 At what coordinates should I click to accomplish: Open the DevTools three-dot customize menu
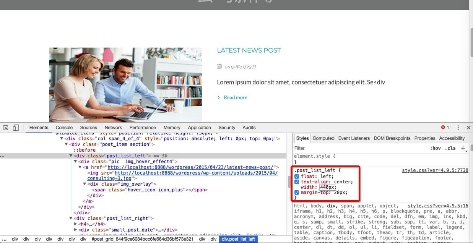tap(458, 128)
